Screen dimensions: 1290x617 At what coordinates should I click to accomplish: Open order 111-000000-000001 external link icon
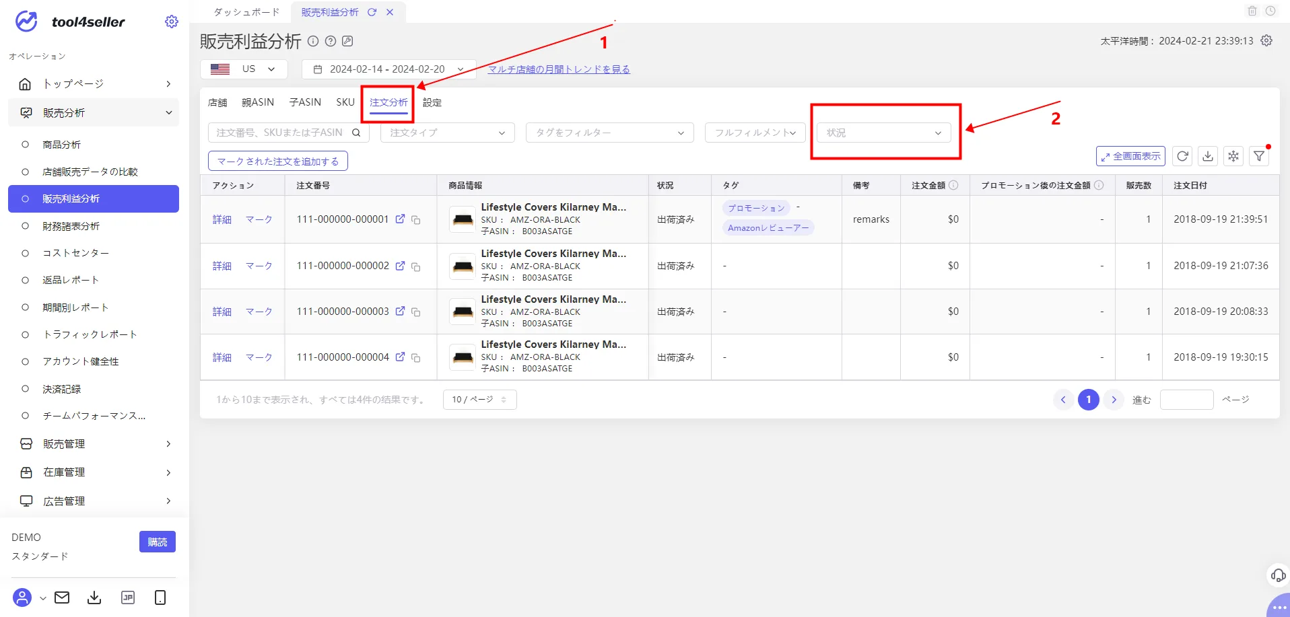pos(400,219)
